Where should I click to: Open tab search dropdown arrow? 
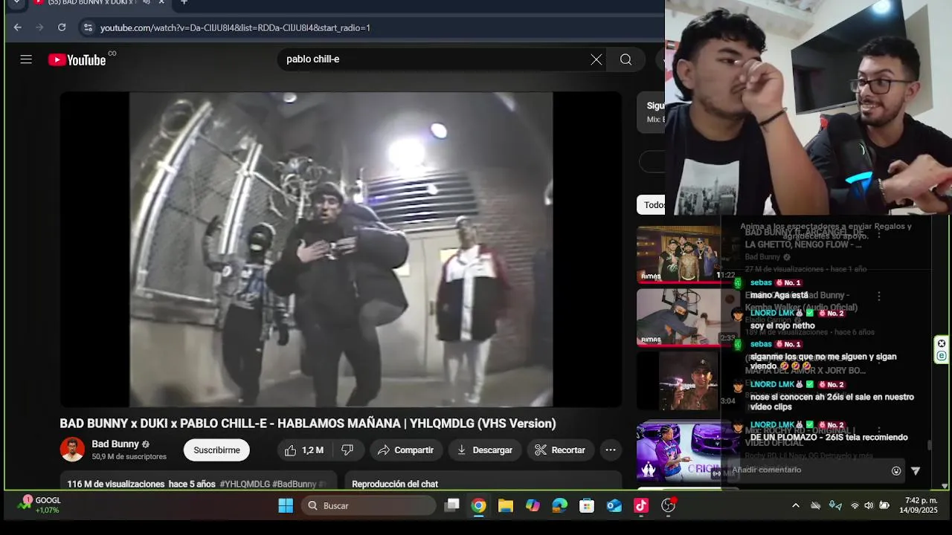16,2
